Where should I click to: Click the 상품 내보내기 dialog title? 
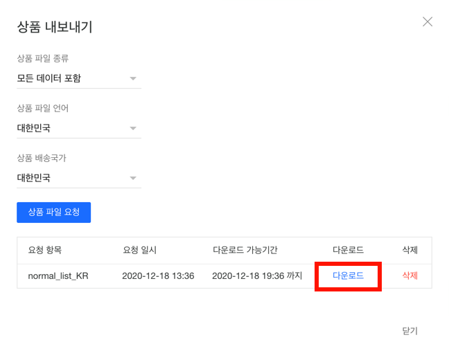55,28
